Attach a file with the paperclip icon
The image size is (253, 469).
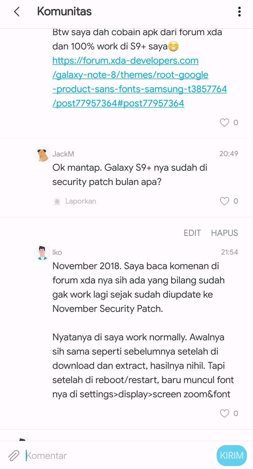tap(13, 455)
